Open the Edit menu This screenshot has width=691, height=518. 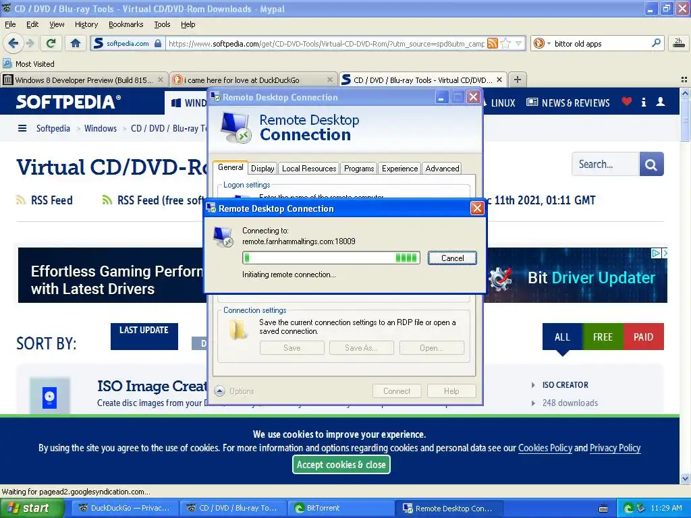point(32,25)
